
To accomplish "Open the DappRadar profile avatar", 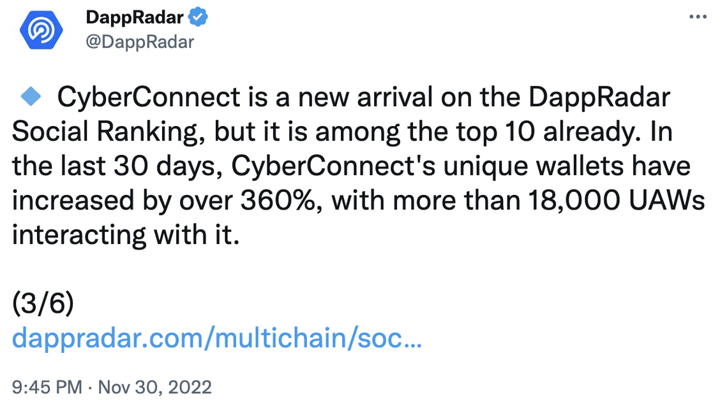I will [41, 30].
